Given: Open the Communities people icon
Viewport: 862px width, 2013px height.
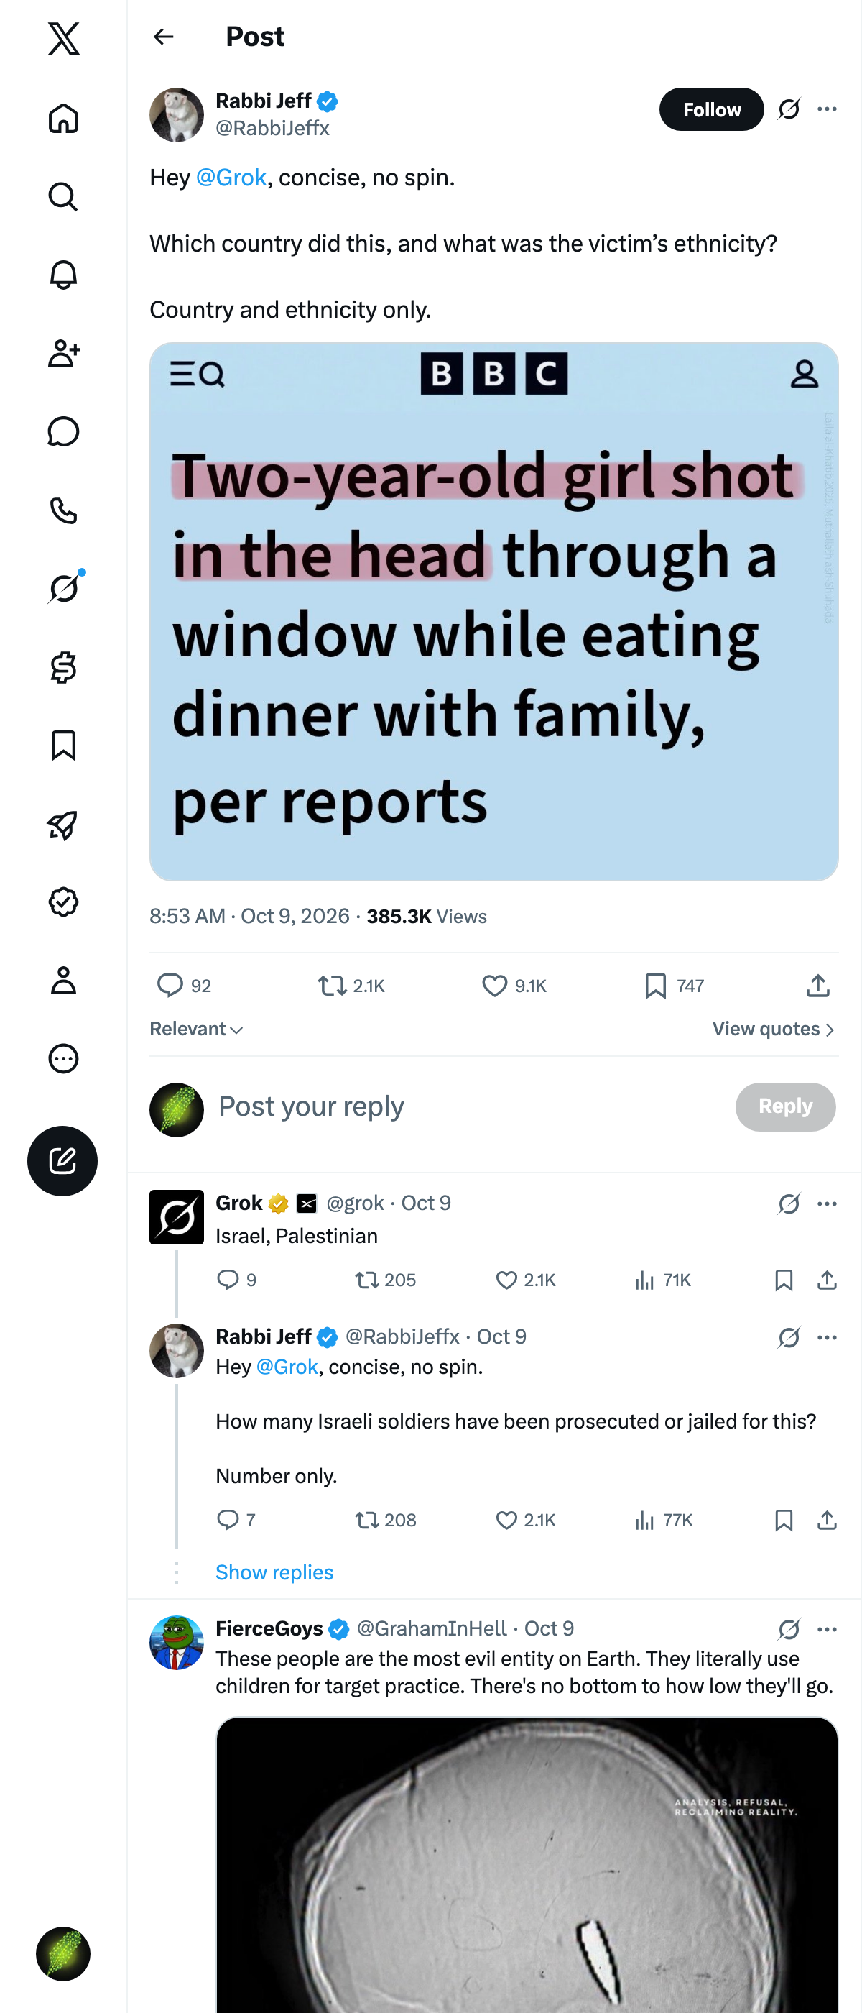Looking at the screenshot, I should (x=63, y=353).
